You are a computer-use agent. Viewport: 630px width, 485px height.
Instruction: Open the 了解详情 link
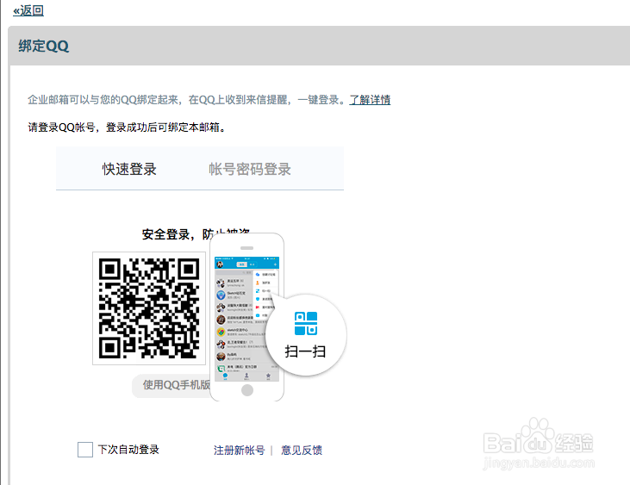pyautogui.click(x=370, y=100)
